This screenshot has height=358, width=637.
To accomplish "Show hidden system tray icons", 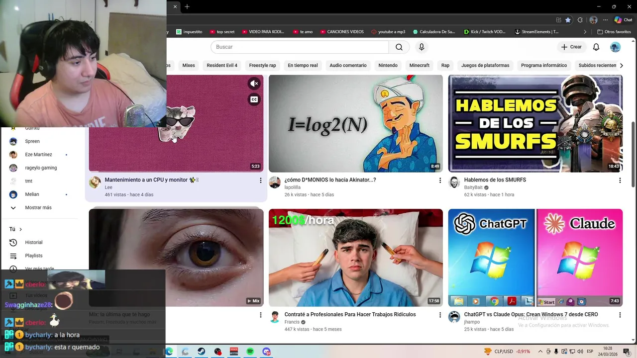I will click(x=539, y=352).
